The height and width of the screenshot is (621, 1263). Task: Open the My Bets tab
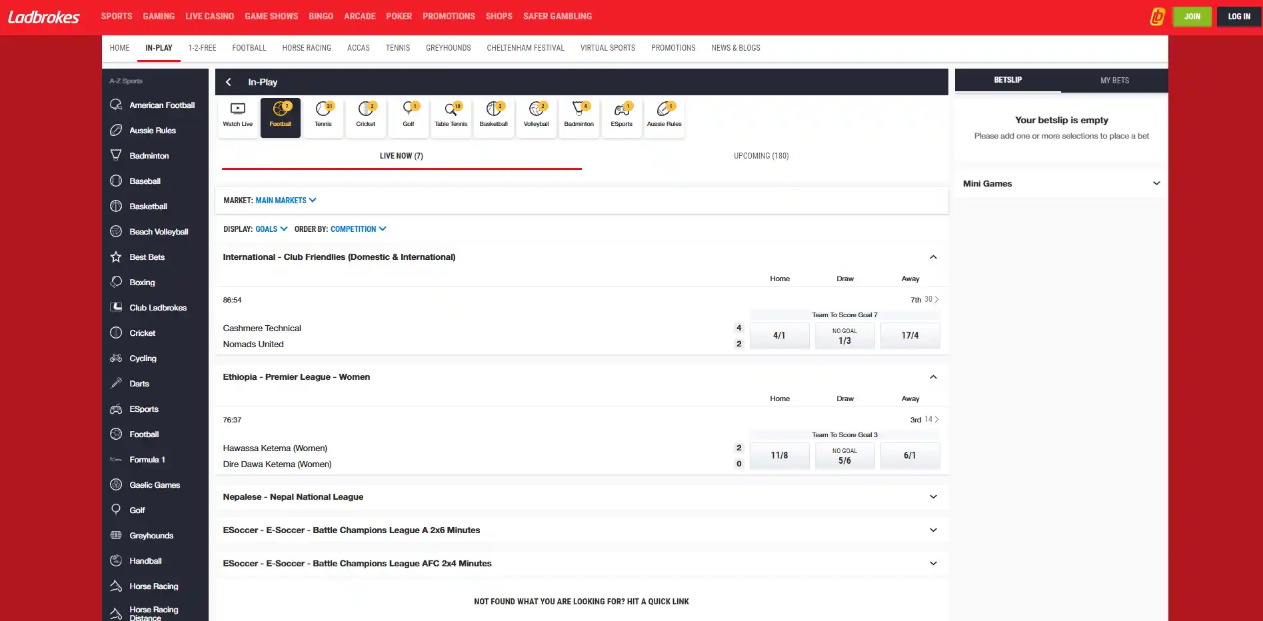(1114, 81)
